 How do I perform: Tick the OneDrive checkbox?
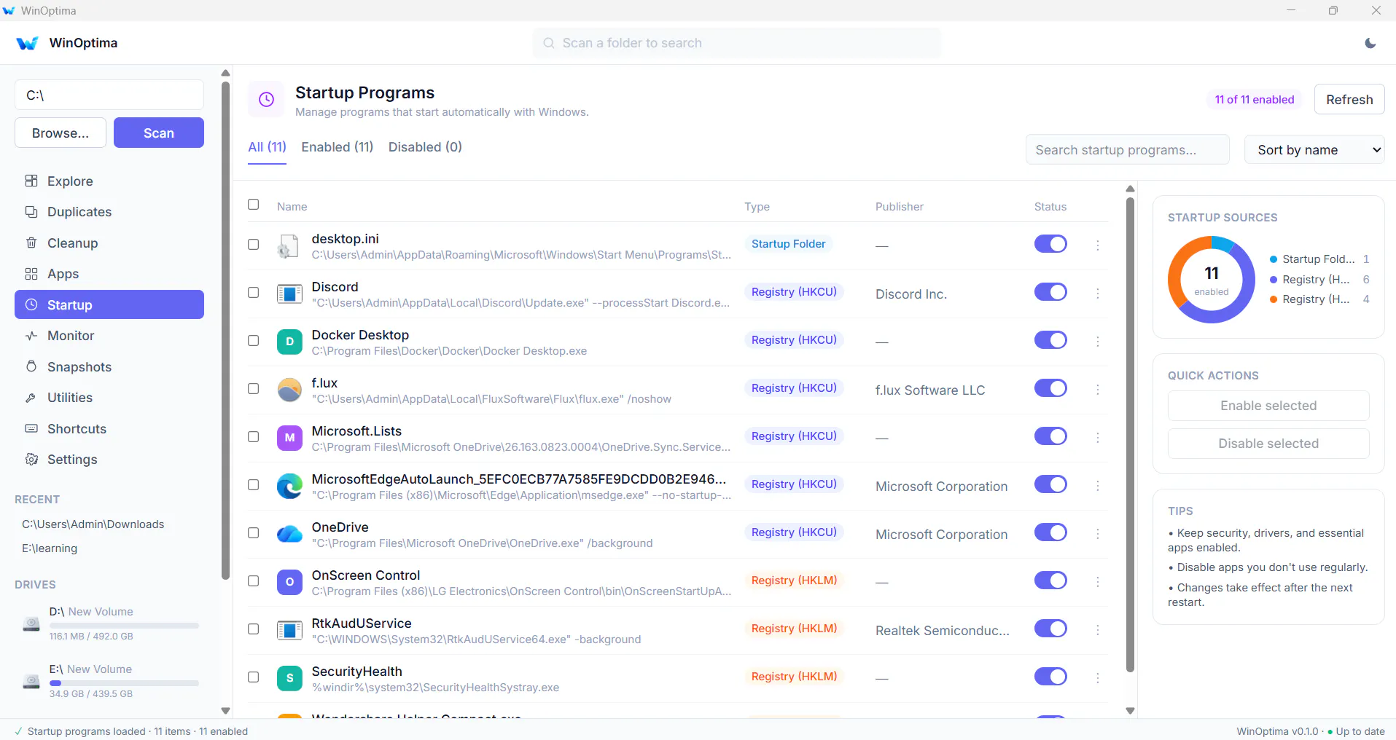(x=253, y=533)
